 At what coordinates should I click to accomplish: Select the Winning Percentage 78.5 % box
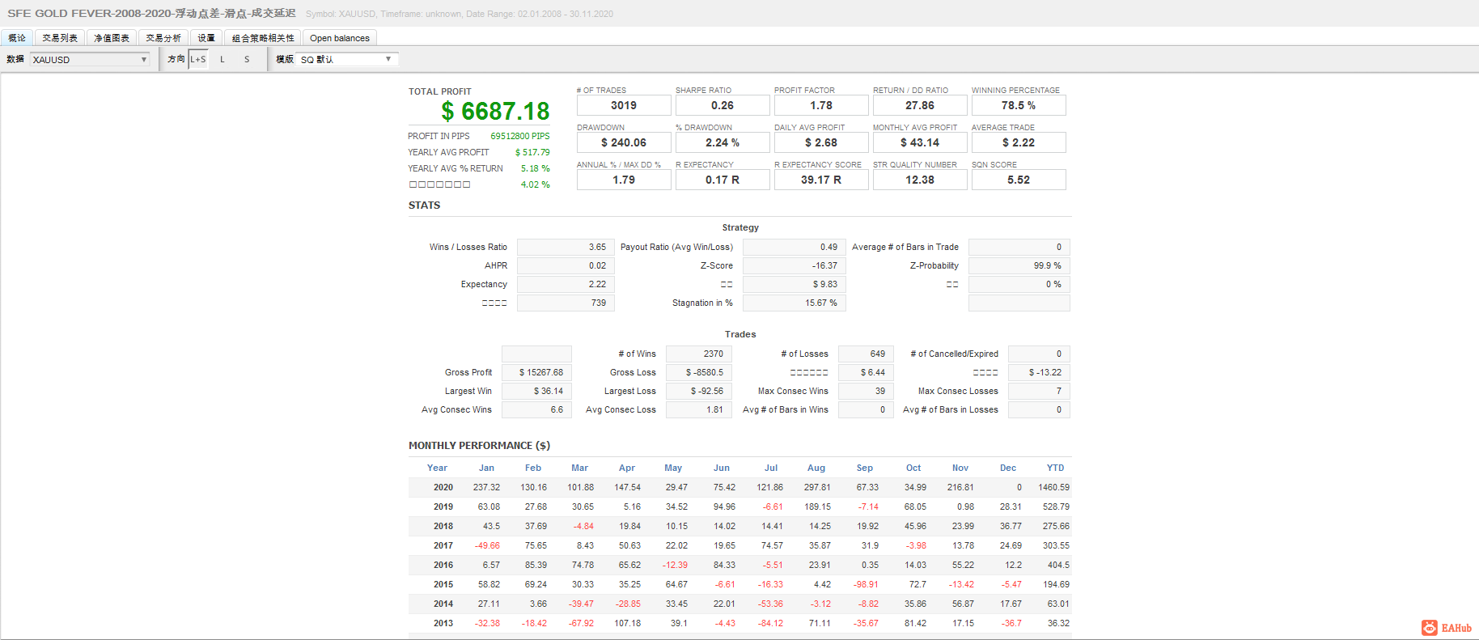tap(1019, 105)
